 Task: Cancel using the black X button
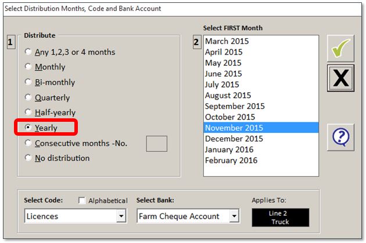[x=340, y=78]
